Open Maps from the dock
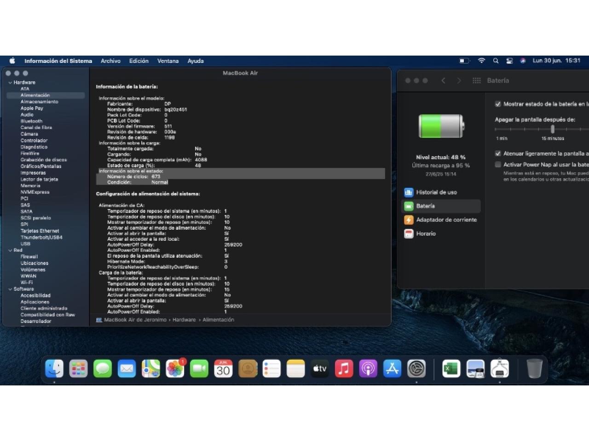 coord(151,368)
